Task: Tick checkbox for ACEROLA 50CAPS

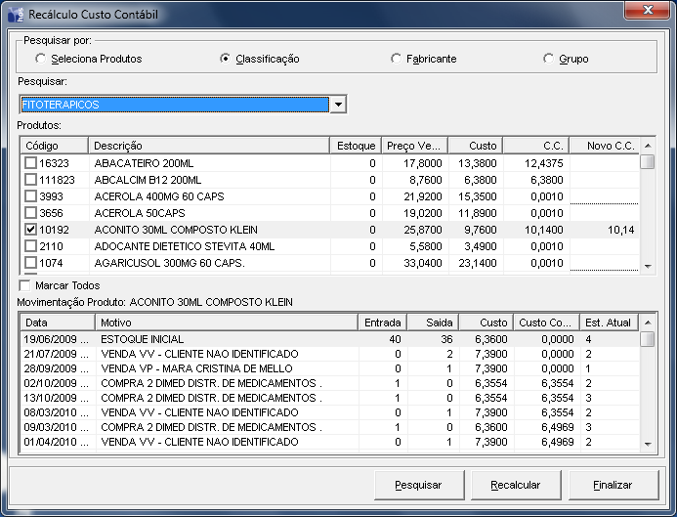Action: (x=31, y=213)
